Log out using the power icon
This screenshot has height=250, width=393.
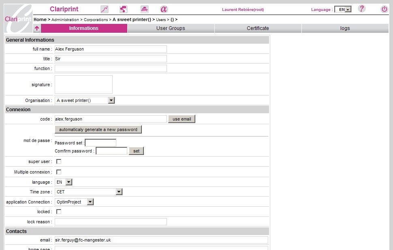click(384, 9)
